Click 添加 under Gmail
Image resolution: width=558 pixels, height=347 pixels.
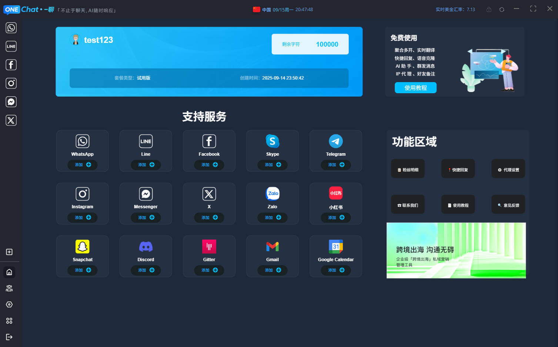click(x=272, y=270)
